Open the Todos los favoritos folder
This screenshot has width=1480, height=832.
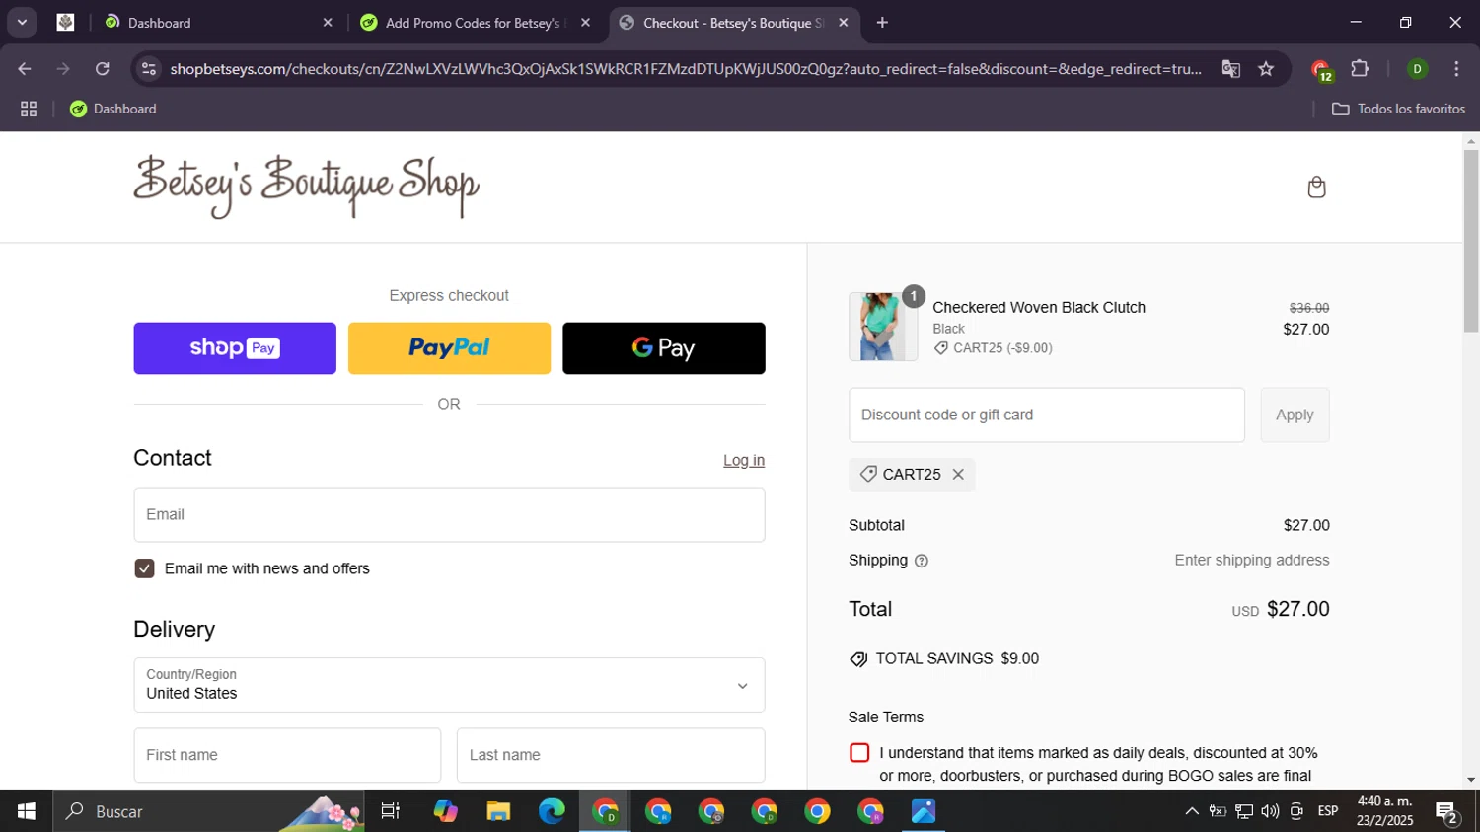(1398, 110)
